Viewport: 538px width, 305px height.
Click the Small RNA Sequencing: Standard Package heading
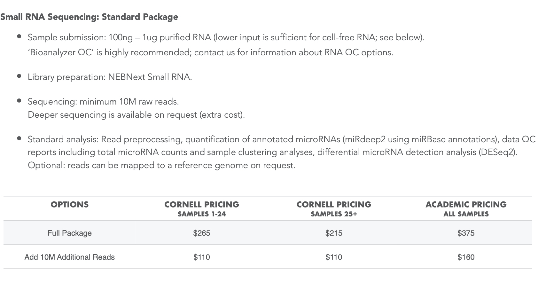[89, 17]
